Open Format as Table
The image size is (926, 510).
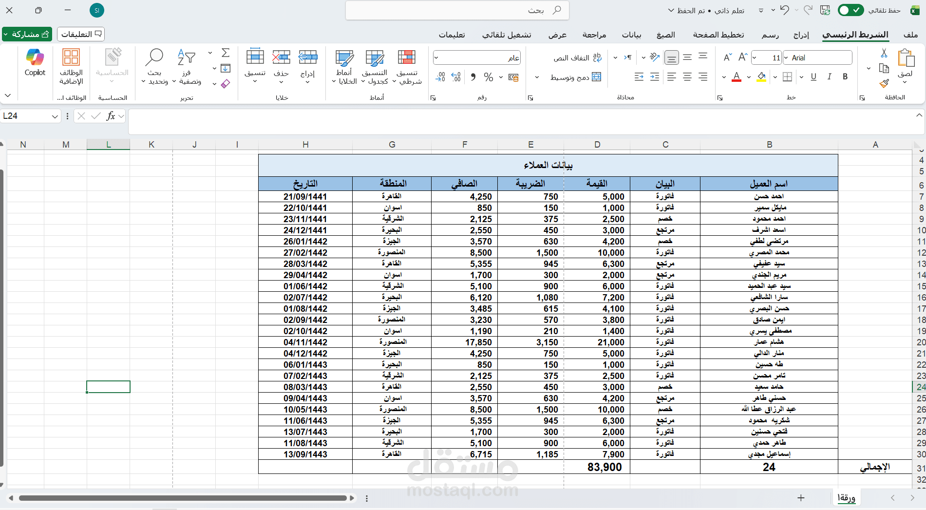tap(375, 67)
